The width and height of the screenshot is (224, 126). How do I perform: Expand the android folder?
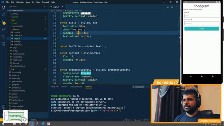(x=15, y=17)
